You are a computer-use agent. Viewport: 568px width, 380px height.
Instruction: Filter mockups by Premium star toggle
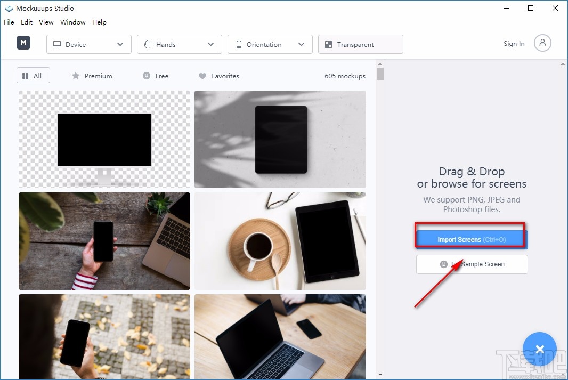point(91,76)
